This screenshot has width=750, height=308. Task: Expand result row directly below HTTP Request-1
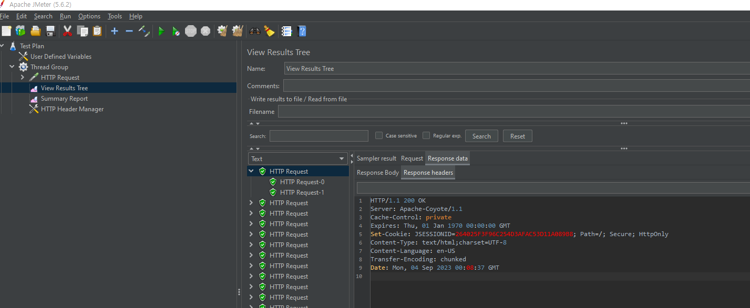click(251, 203)
